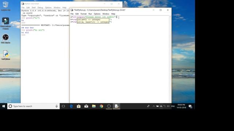This screenshot has height=131, width=234.
Task: Click the battery icon in system tray
Action: click(x=158, y=106)
